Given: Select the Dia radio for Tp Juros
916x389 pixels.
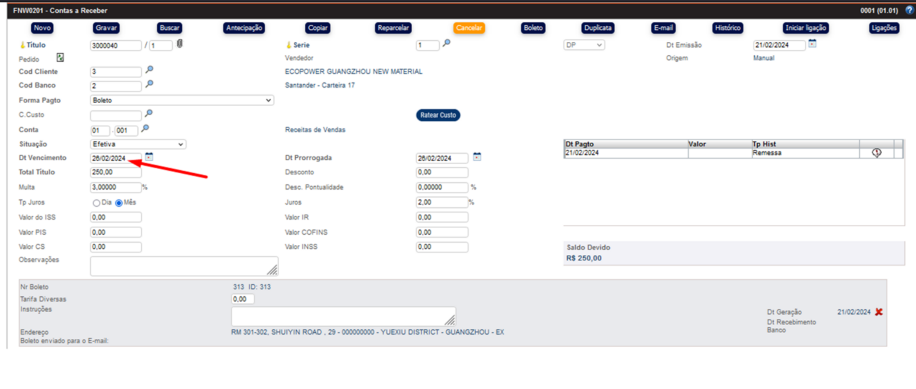Looking at the screenshot, I should point(96,202).
